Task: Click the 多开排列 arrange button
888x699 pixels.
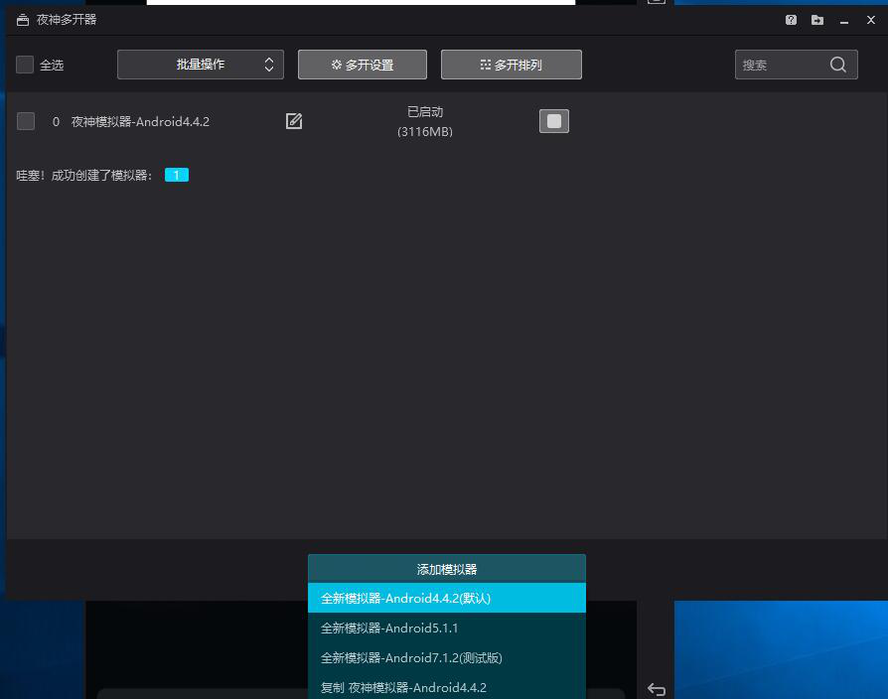Action: pos(512,65)
